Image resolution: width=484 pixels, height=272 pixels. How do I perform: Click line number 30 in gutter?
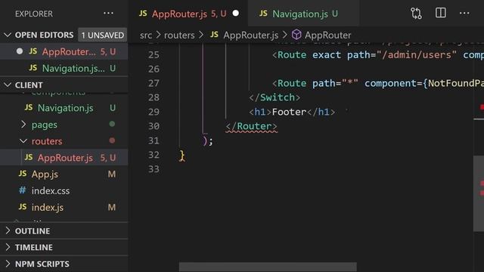(154, 126)
